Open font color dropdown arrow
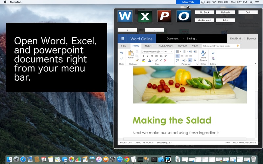The width and height of the screenshot is (263, 164). (152, 60)
